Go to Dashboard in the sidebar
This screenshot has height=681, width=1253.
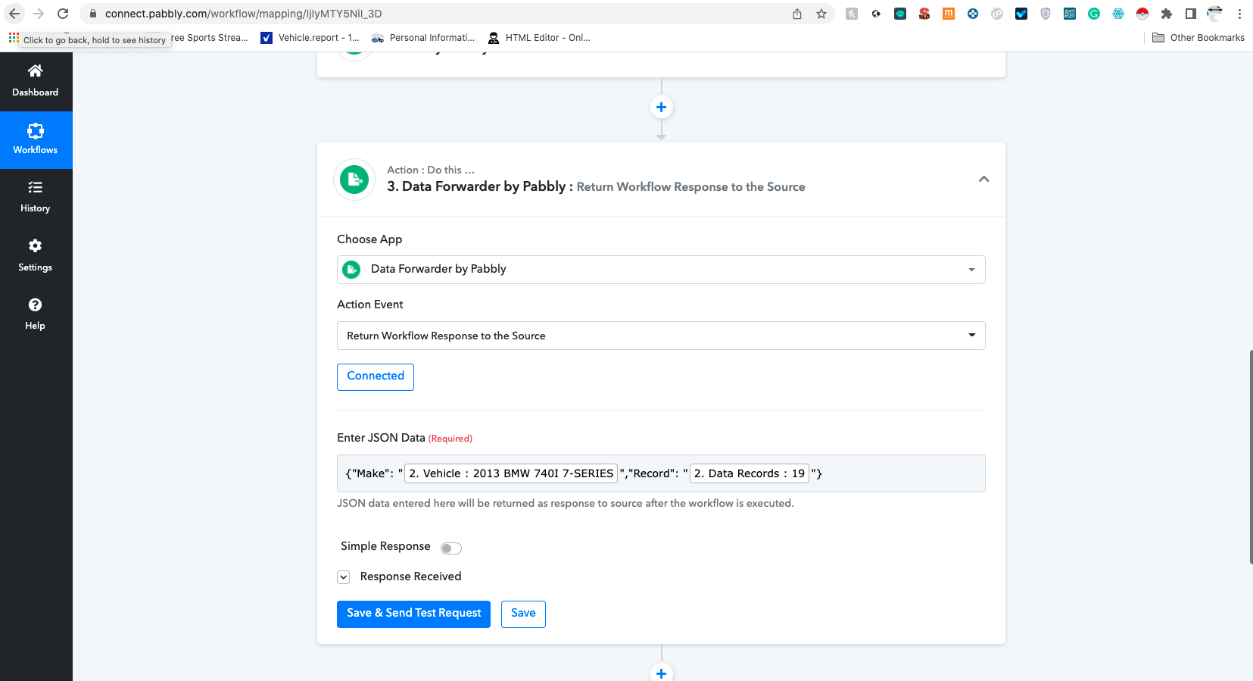(36, 81)
